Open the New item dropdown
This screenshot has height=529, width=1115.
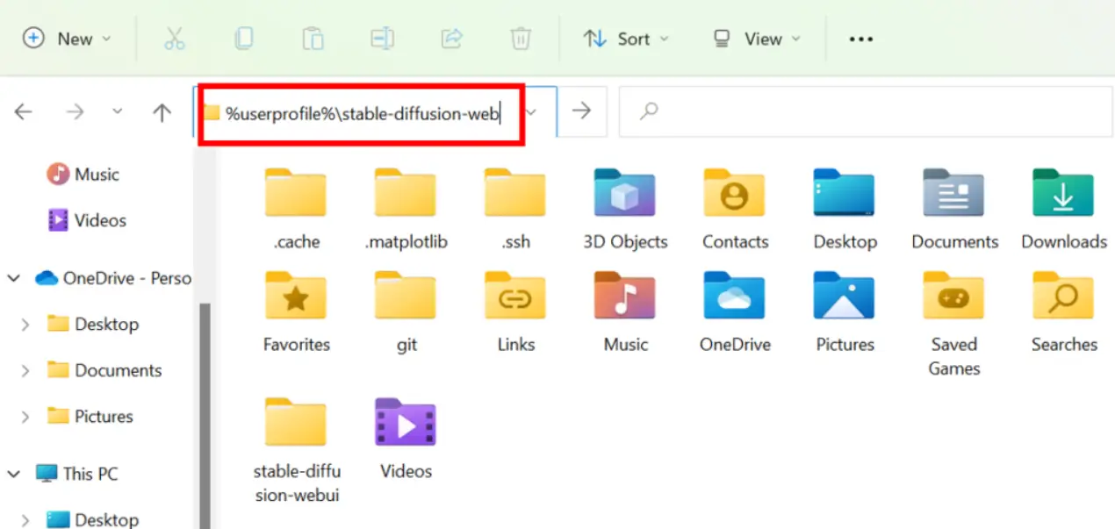tap(68, 39)
